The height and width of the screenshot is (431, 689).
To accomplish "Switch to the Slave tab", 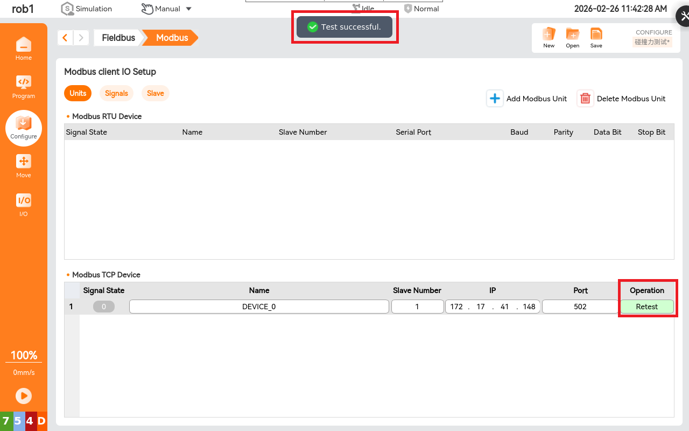I will click(x=155, y=93).
